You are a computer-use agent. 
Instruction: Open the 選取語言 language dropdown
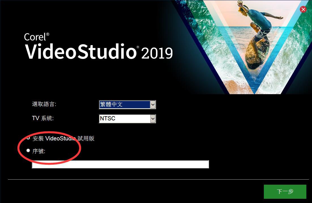click(127, 105)
